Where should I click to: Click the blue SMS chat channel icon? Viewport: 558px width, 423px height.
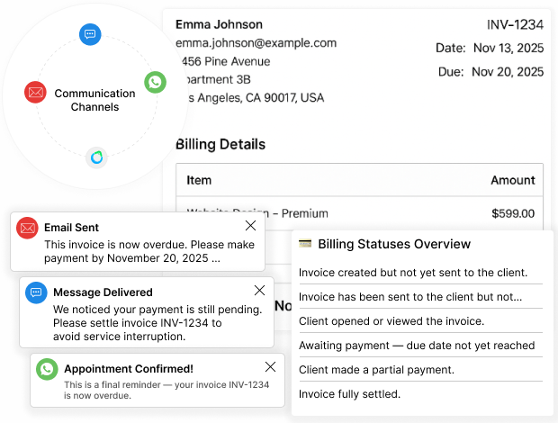[90, 34]
